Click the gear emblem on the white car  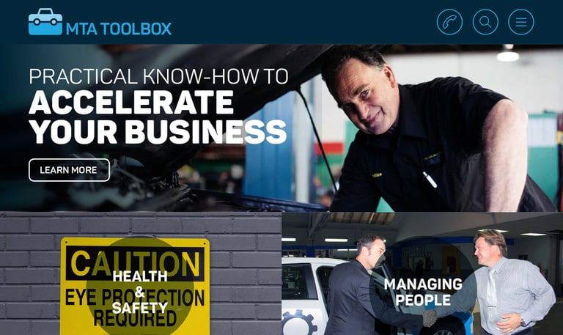click(299, 323)
